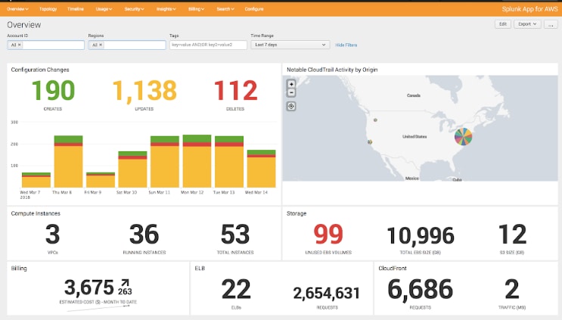Viewport: 562px width, 320px height.
Task: Click the 3,675 estimated cost value
Action: [89, 287]
